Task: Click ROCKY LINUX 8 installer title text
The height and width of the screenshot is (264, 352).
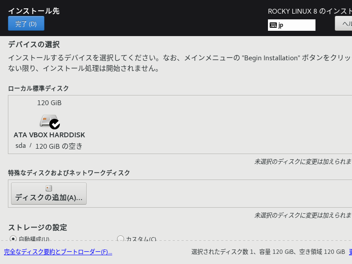Action: point(310,11)
